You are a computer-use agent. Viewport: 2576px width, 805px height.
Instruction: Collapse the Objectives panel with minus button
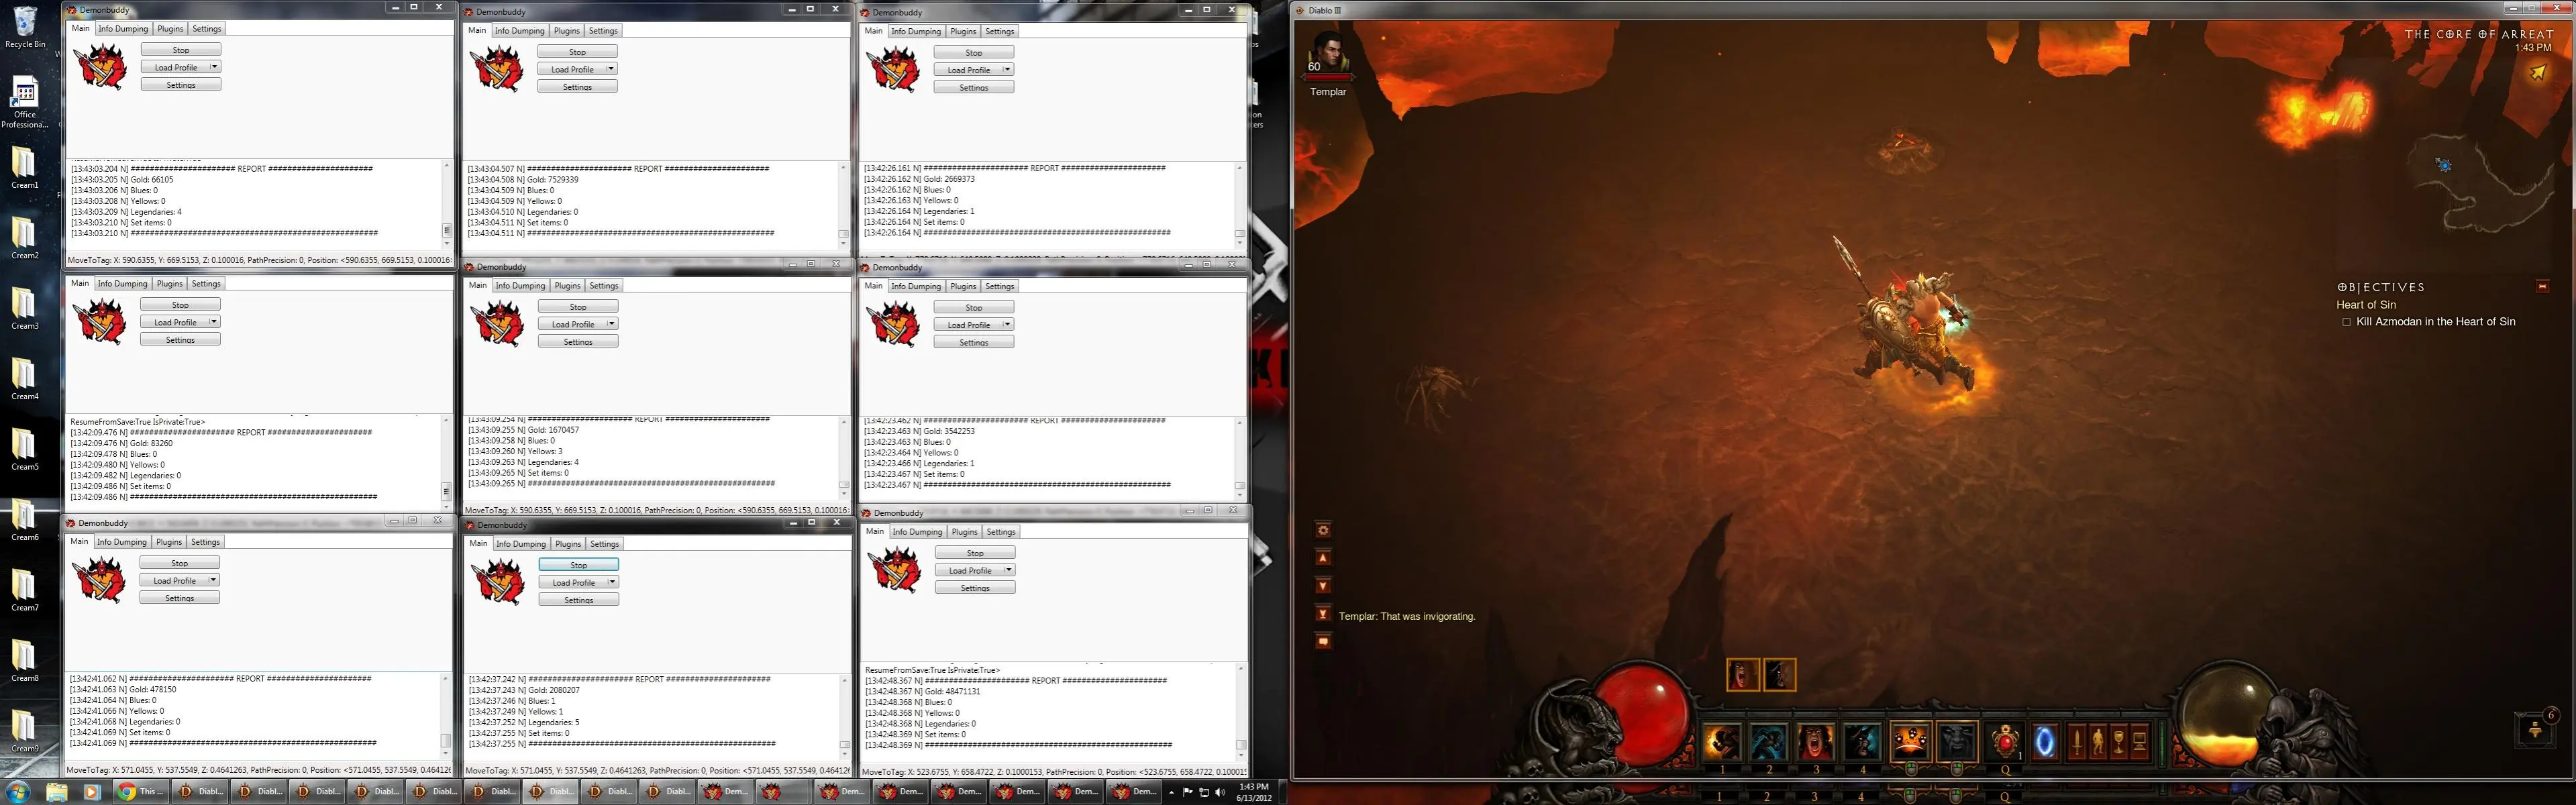point(2543,286)
